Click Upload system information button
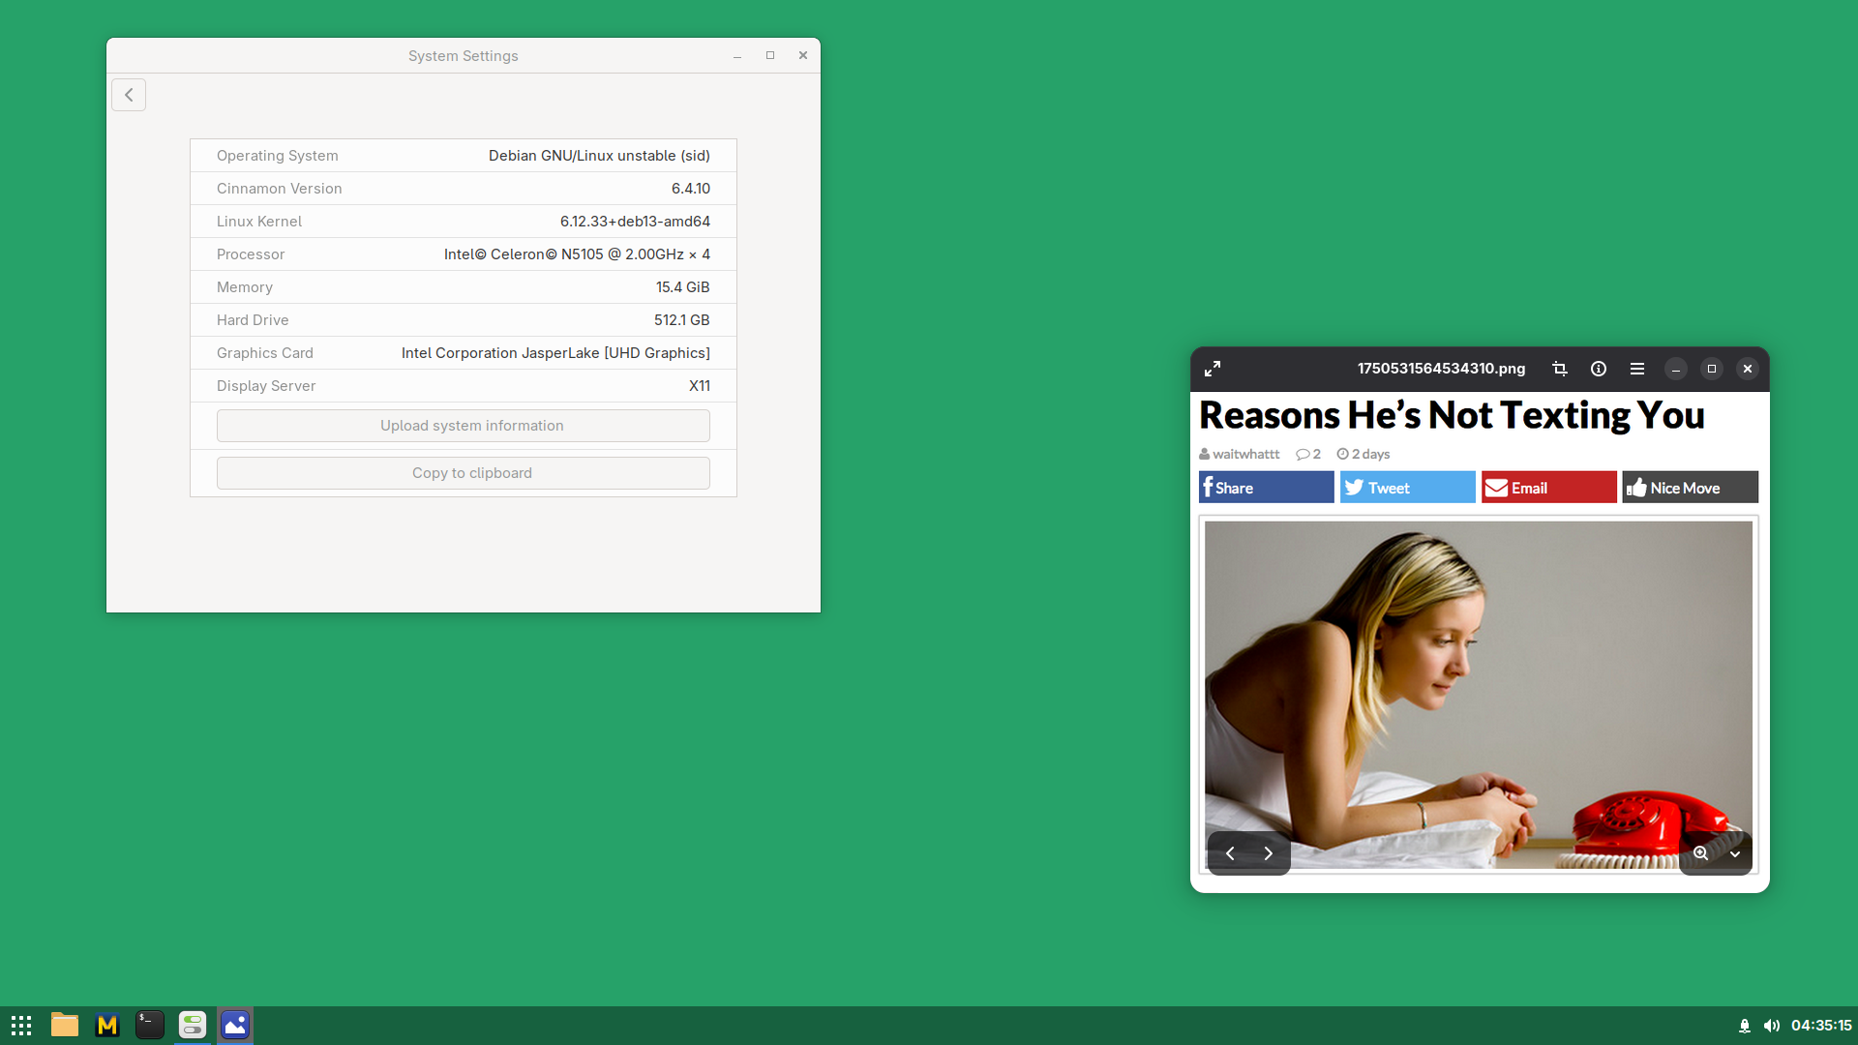1858x1045 pixels. (x=464, y=426)
